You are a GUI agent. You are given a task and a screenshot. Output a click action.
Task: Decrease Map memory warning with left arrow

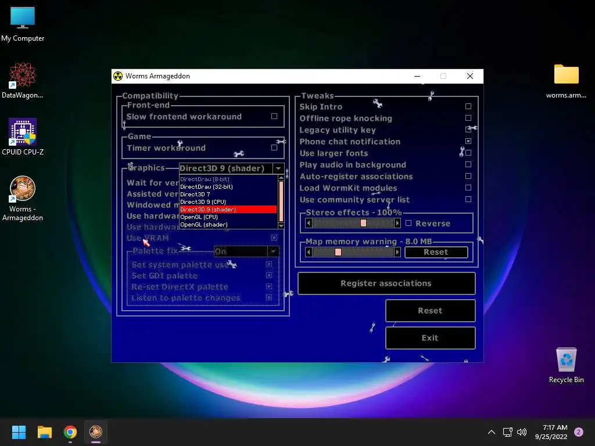coord(309,252)
